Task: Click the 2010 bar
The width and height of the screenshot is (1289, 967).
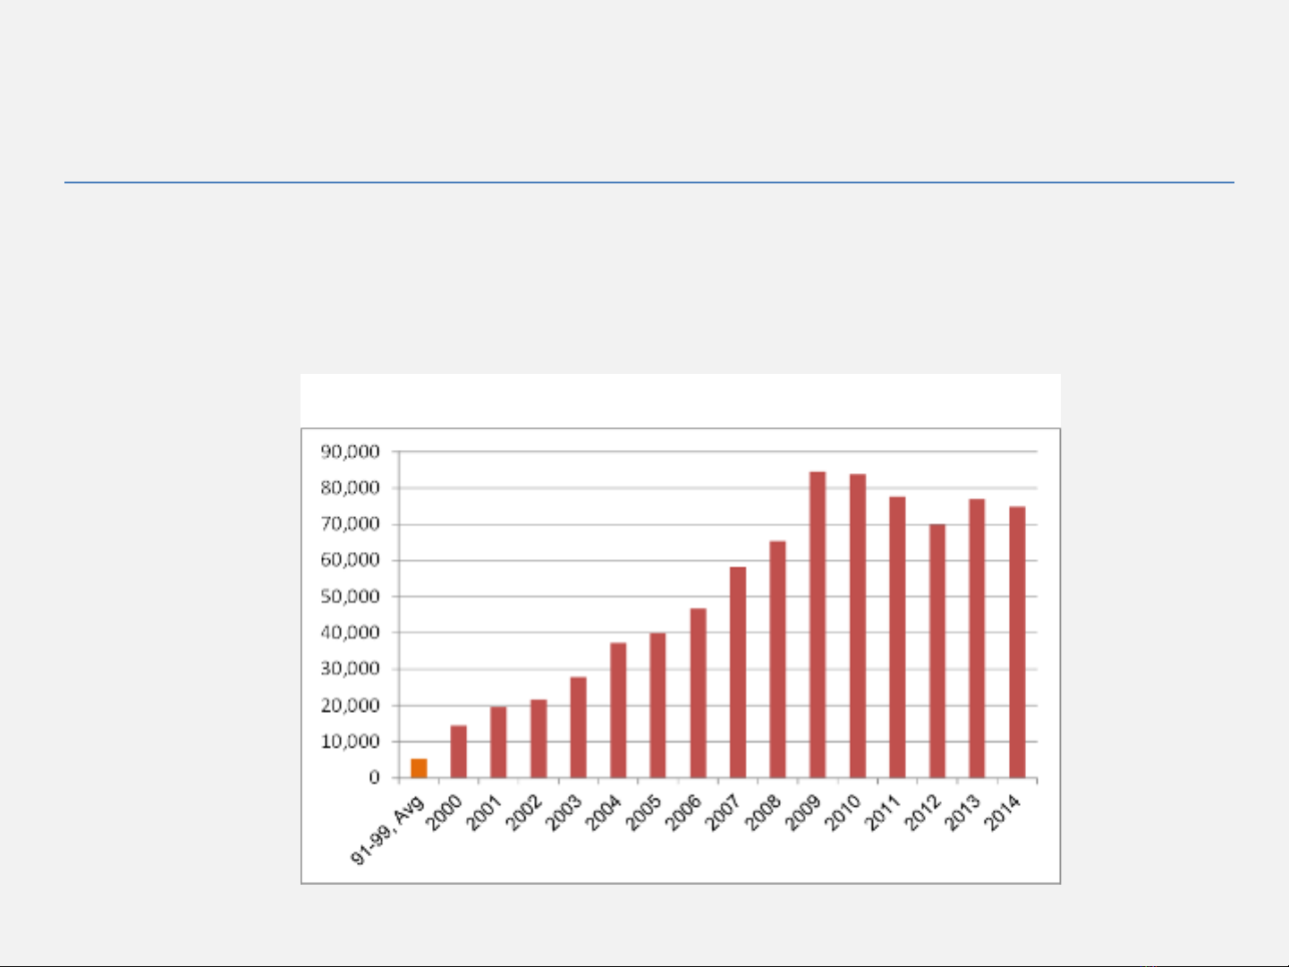Action: click(x=858, y=626)
